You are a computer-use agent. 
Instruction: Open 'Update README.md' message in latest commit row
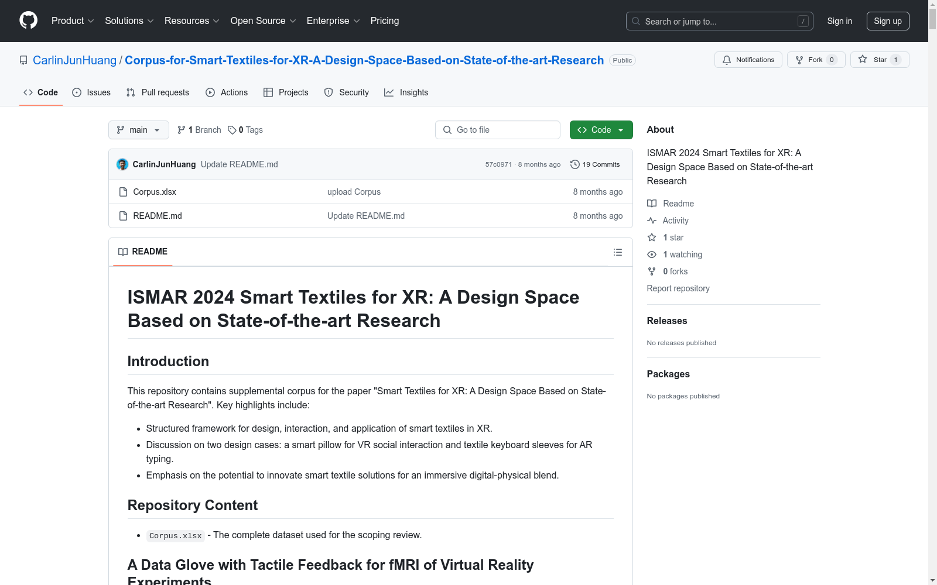[x=240, y=164]
